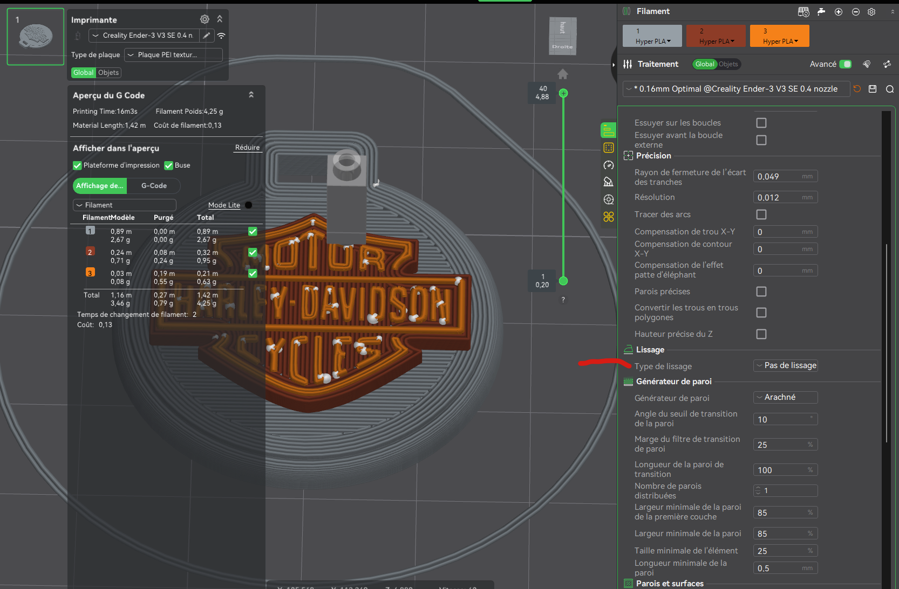
Task: Check the Parois précises option
Action: pyautogui.click(x=761, y=292)
